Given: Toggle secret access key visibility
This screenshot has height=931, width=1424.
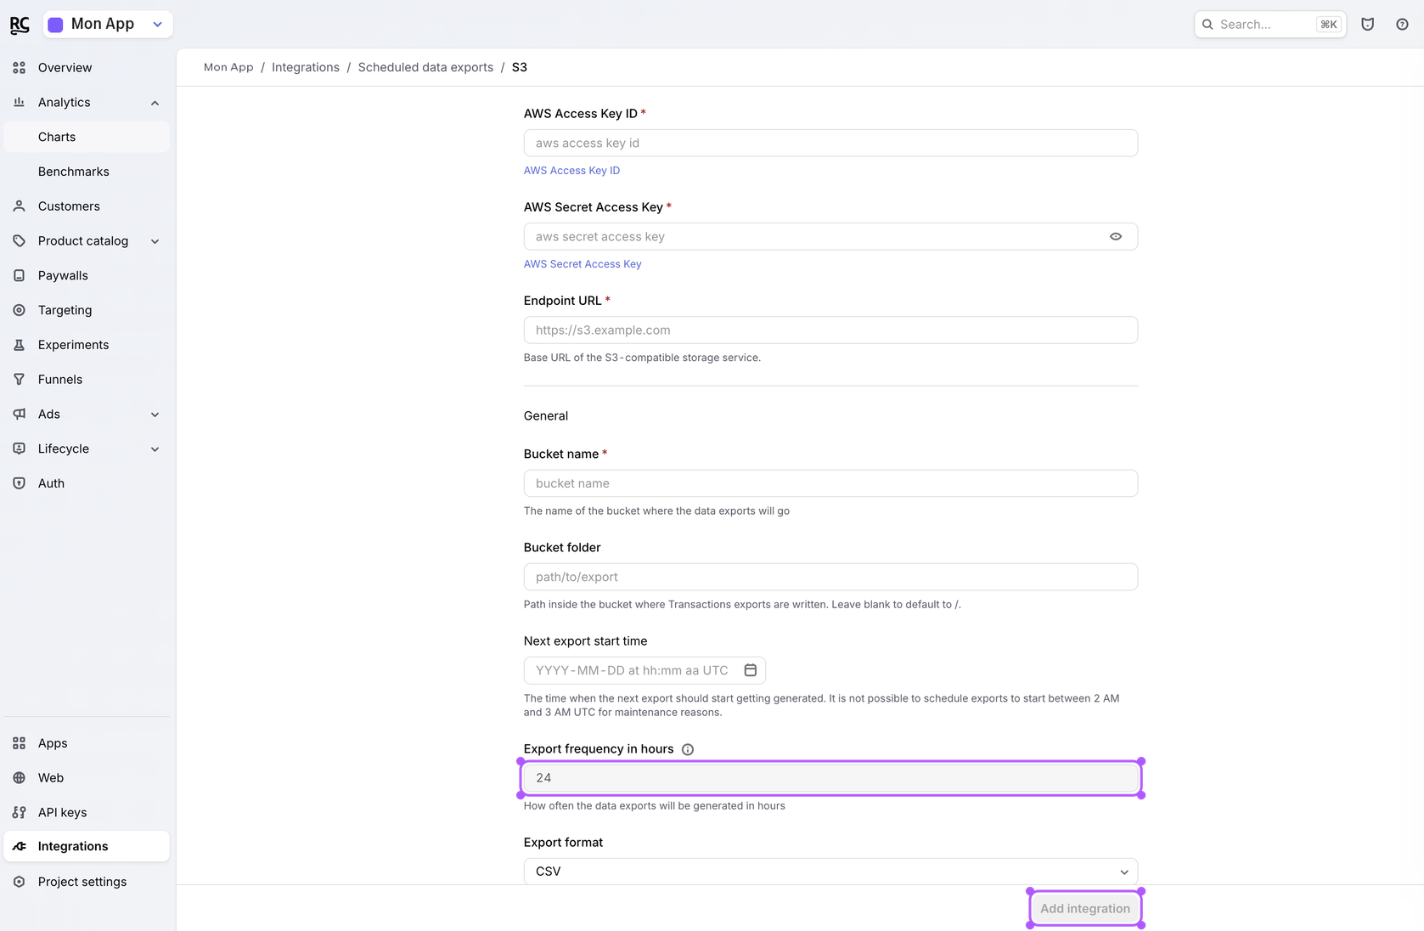Looking at the screenshot, I should tap(1116, 237).
